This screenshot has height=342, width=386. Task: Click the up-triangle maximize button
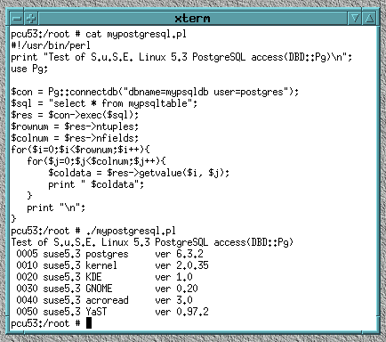tap(369, 19)
